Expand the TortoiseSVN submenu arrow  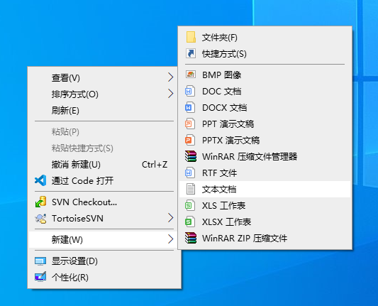(x=170, y=218)
